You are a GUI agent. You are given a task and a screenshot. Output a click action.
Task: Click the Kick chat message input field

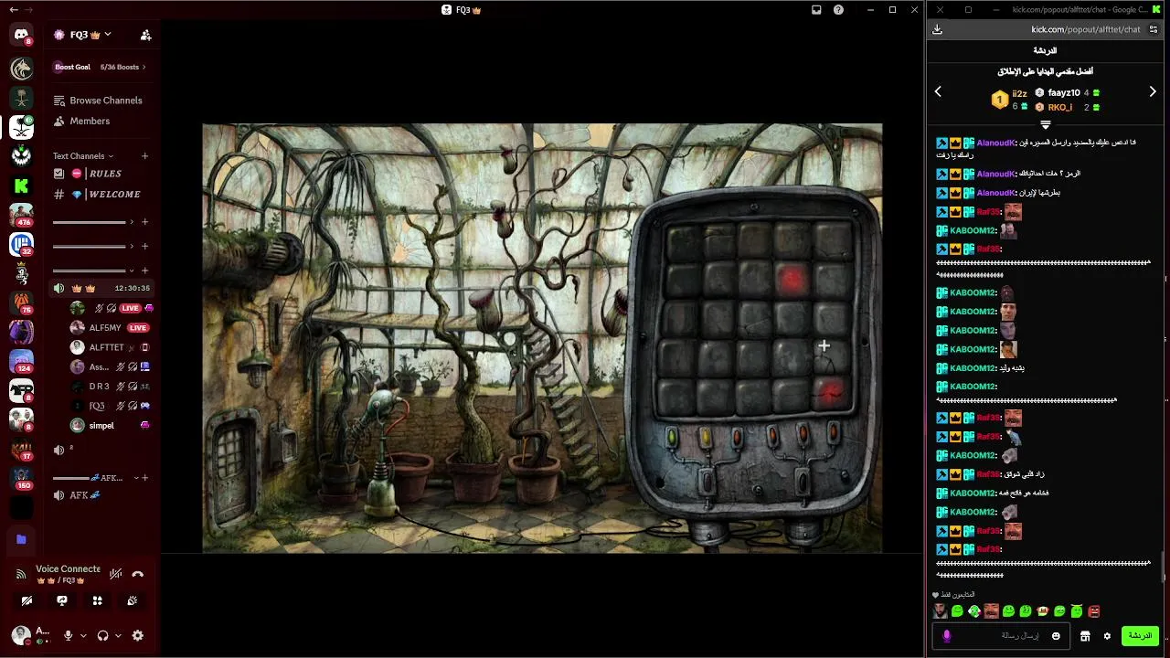1001,635
